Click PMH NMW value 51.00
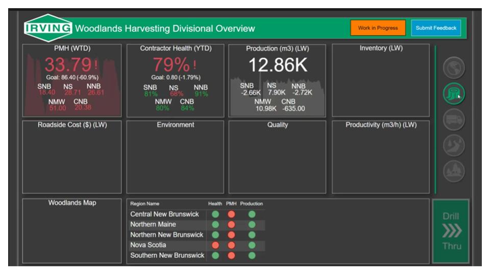The image size is (490, 276). coord(58,108)
